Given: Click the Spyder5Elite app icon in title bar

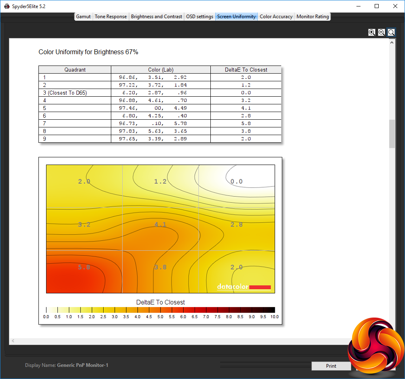Looking at the screenshot, I should [7, 6].
